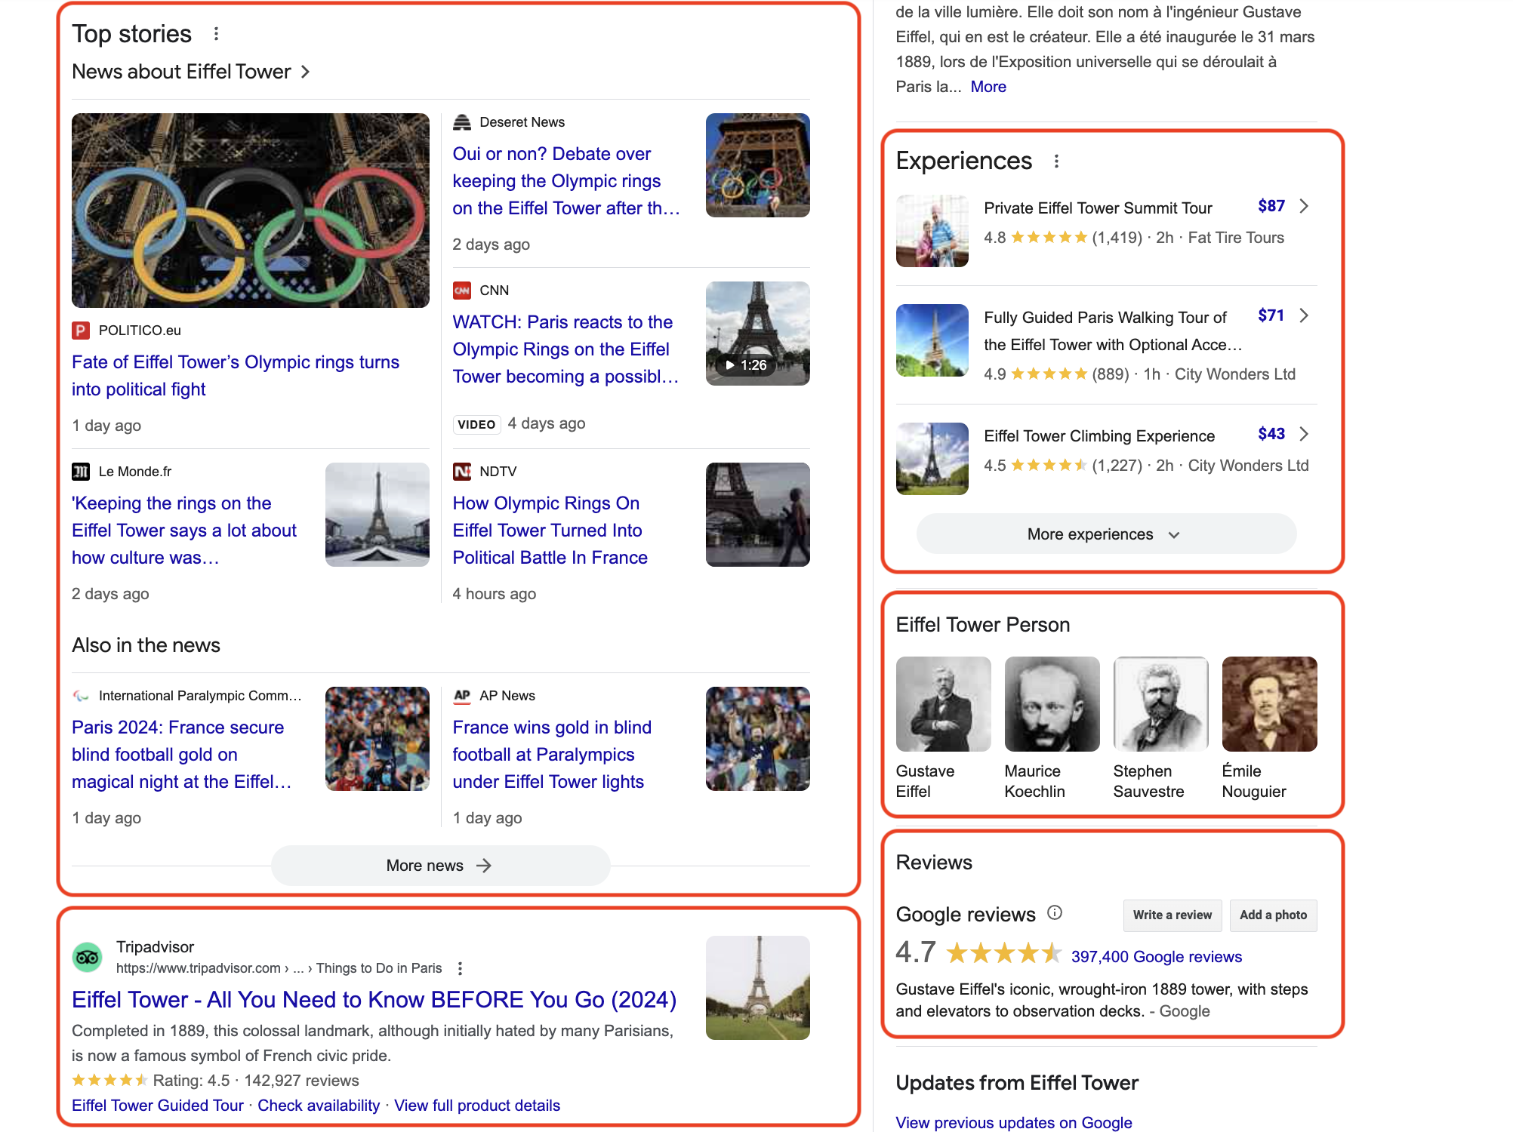Open Paris 2024 France blind football headline

(181, 755)
